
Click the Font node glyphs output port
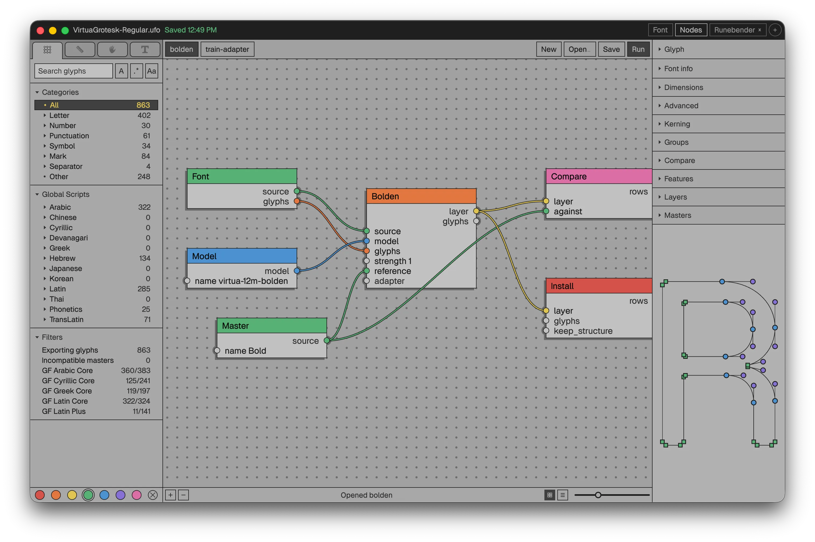[297, 201]
